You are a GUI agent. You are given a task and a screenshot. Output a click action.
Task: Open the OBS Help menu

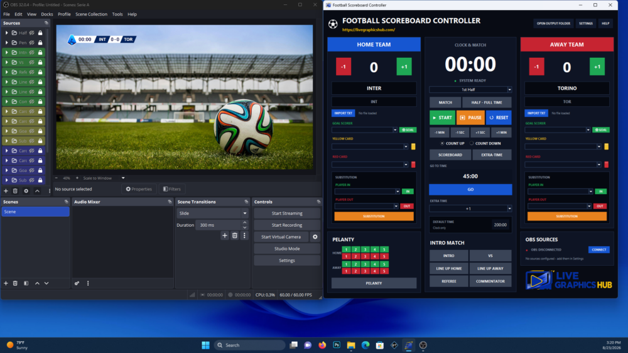[132, 14]
